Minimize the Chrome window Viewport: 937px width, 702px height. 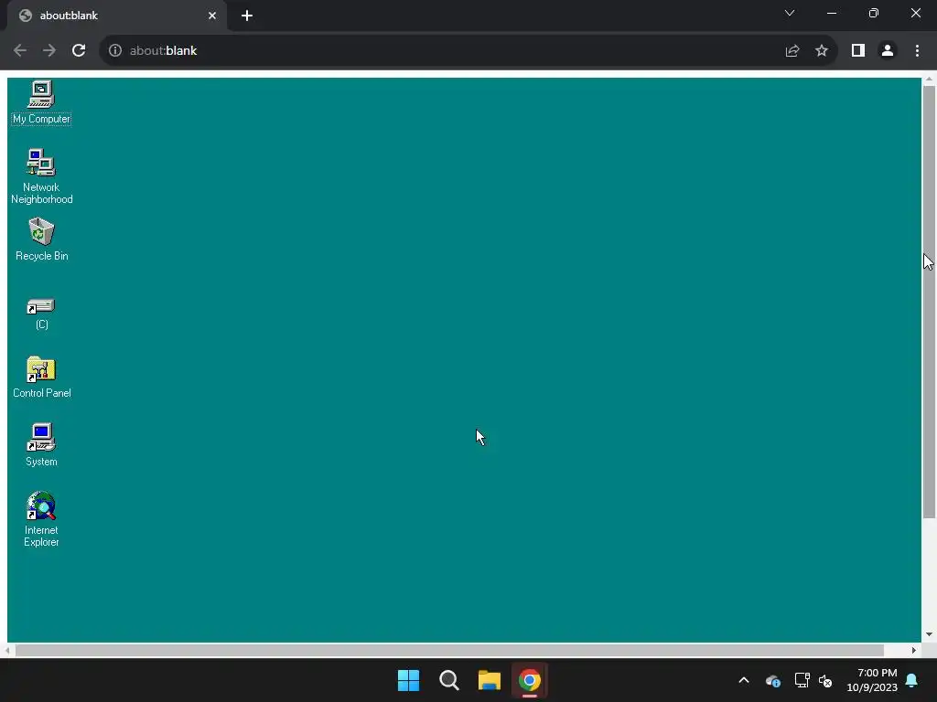(x=832, y=13)
